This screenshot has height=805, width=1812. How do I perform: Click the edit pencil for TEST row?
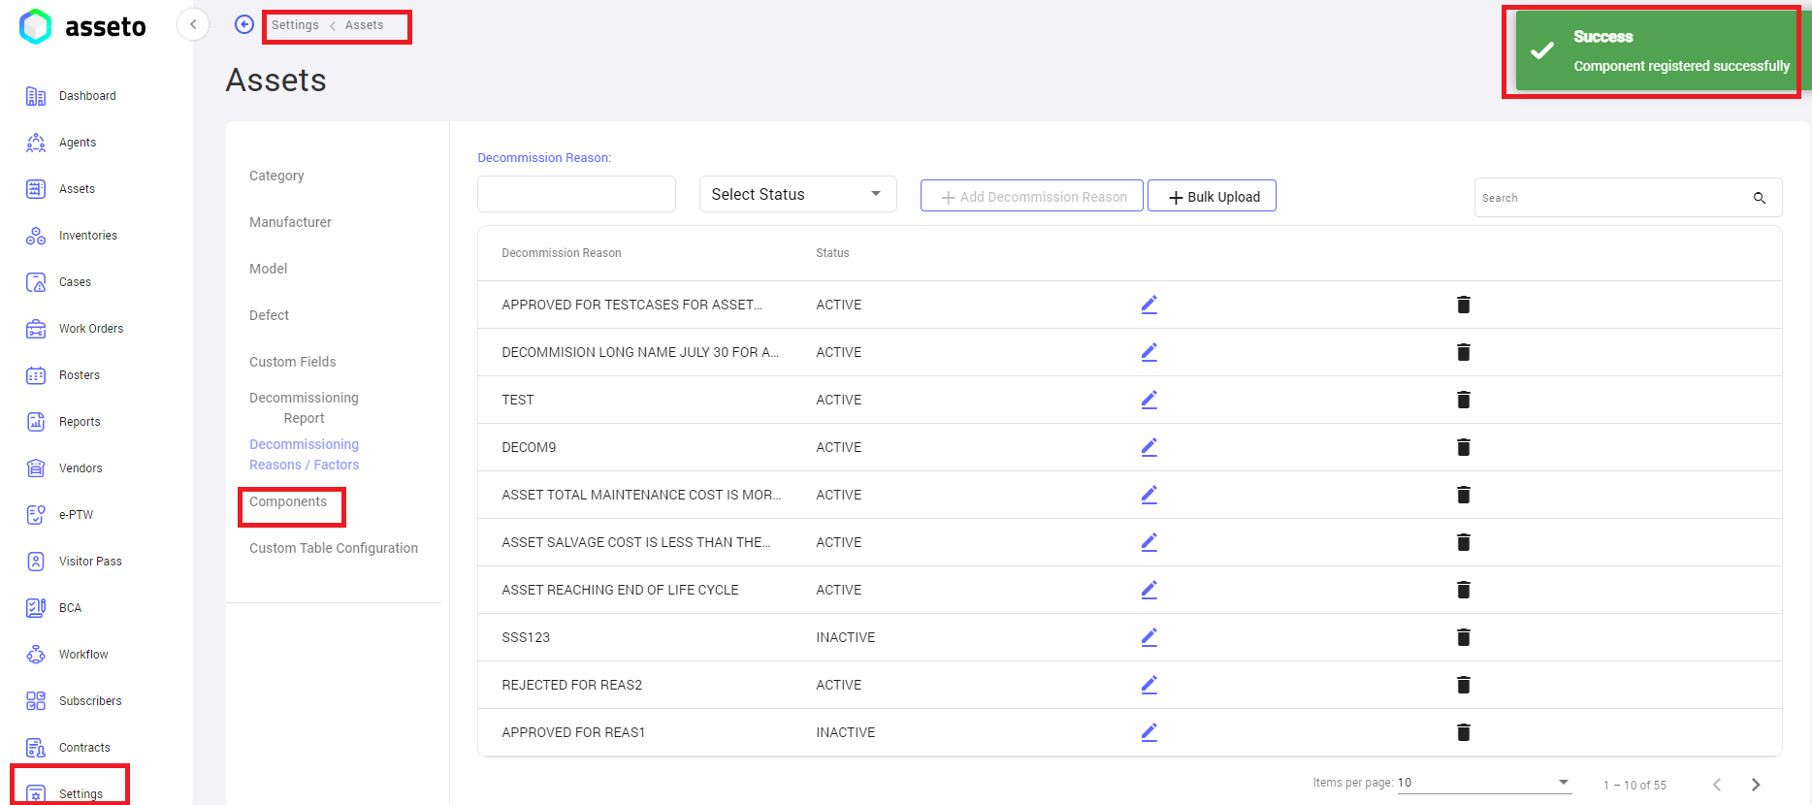1149,400
